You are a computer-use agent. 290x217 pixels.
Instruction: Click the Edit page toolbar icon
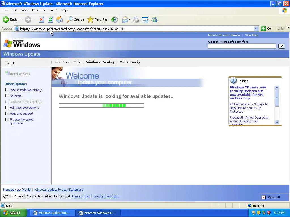(x=145, y=19)
